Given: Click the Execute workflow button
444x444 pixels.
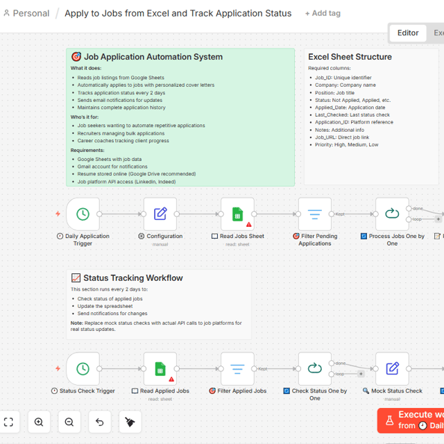Looking at the screenshot, I should [411, 420].
